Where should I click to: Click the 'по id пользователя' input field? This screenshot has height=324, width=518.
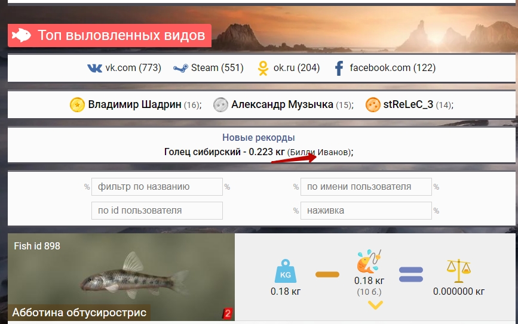(157, 211)
